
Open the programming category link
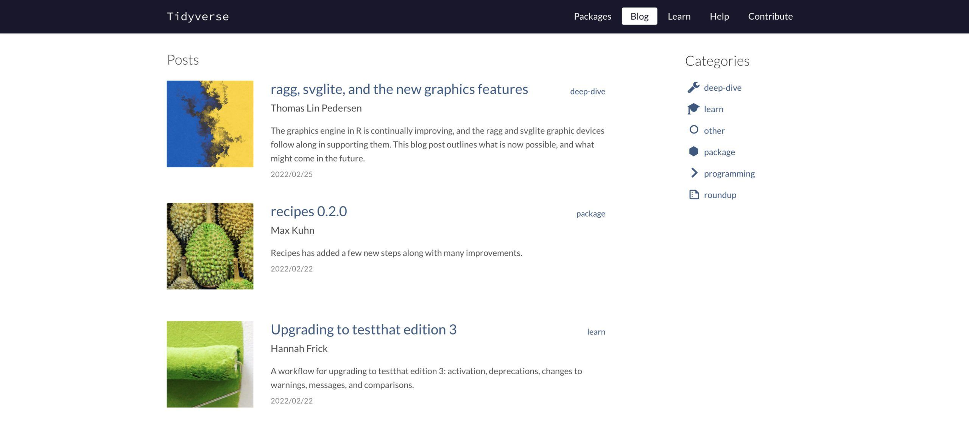[729, 173]
